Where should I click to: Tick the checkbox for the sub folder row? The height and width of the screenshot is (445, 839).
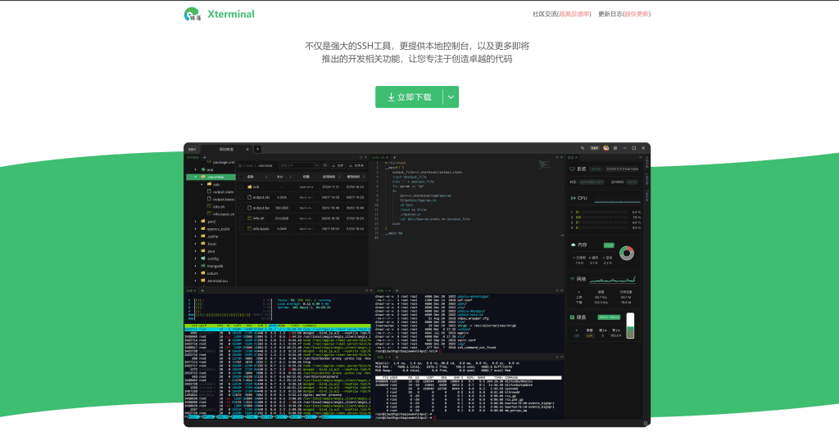tap(241, 187)
